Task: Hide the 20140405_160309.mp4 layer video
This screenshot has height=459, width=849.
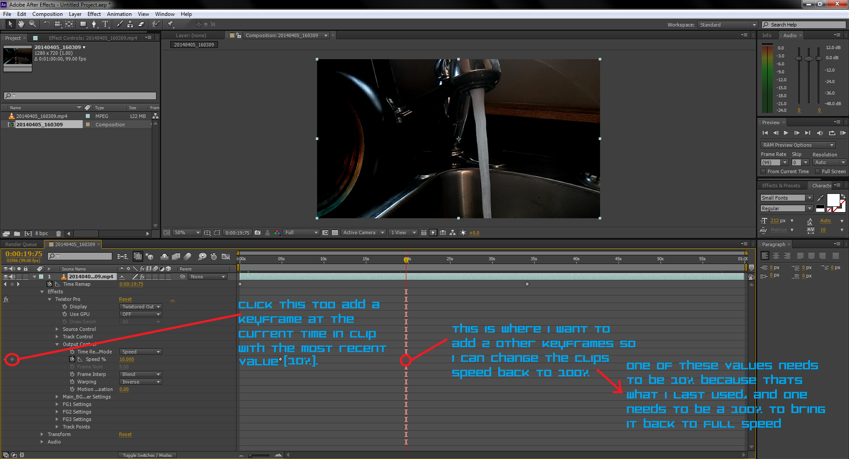Action: coord(6,277)
